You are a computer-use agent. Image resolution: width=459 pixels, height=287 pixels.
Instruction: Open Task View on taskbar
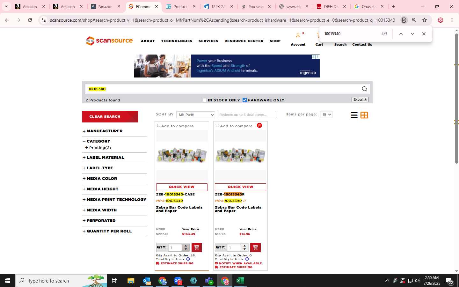(115, 281)
